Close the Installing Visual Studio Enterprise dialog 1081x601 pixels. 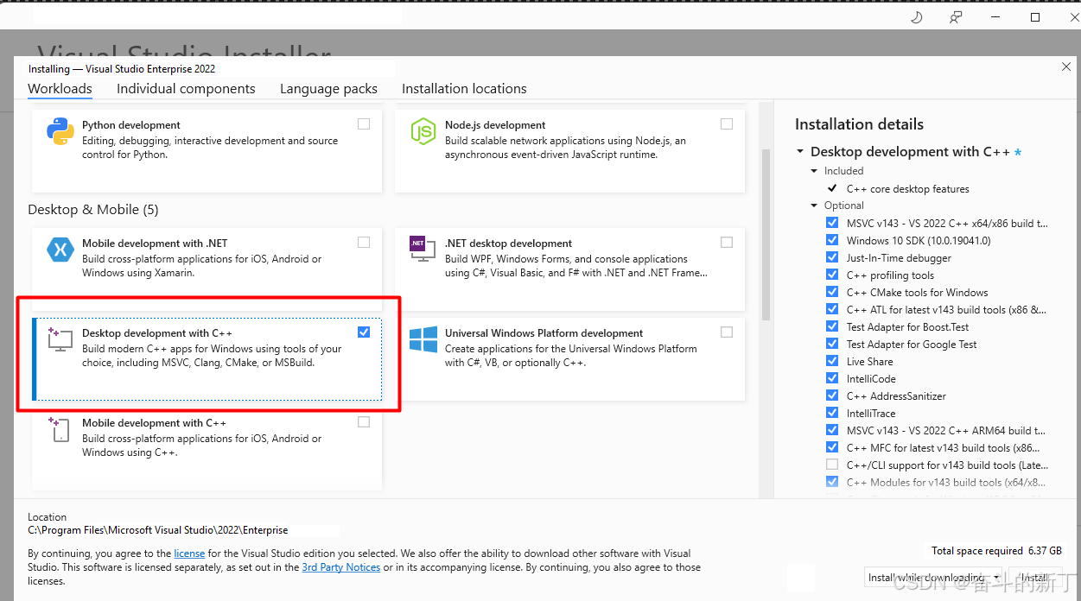click(x=1065, y=66)
